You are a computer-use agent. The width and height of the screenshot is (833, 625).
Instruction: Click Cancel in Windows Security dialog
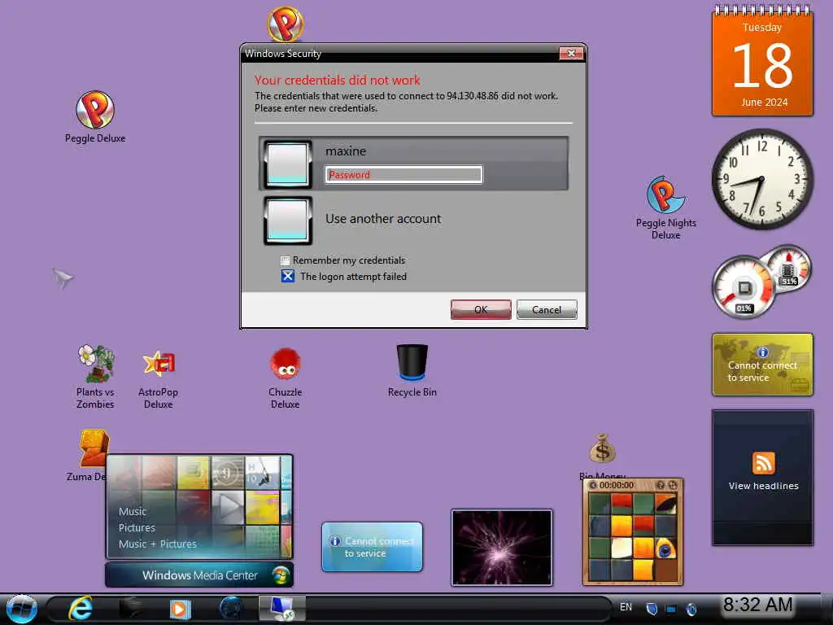pos(547,309)
